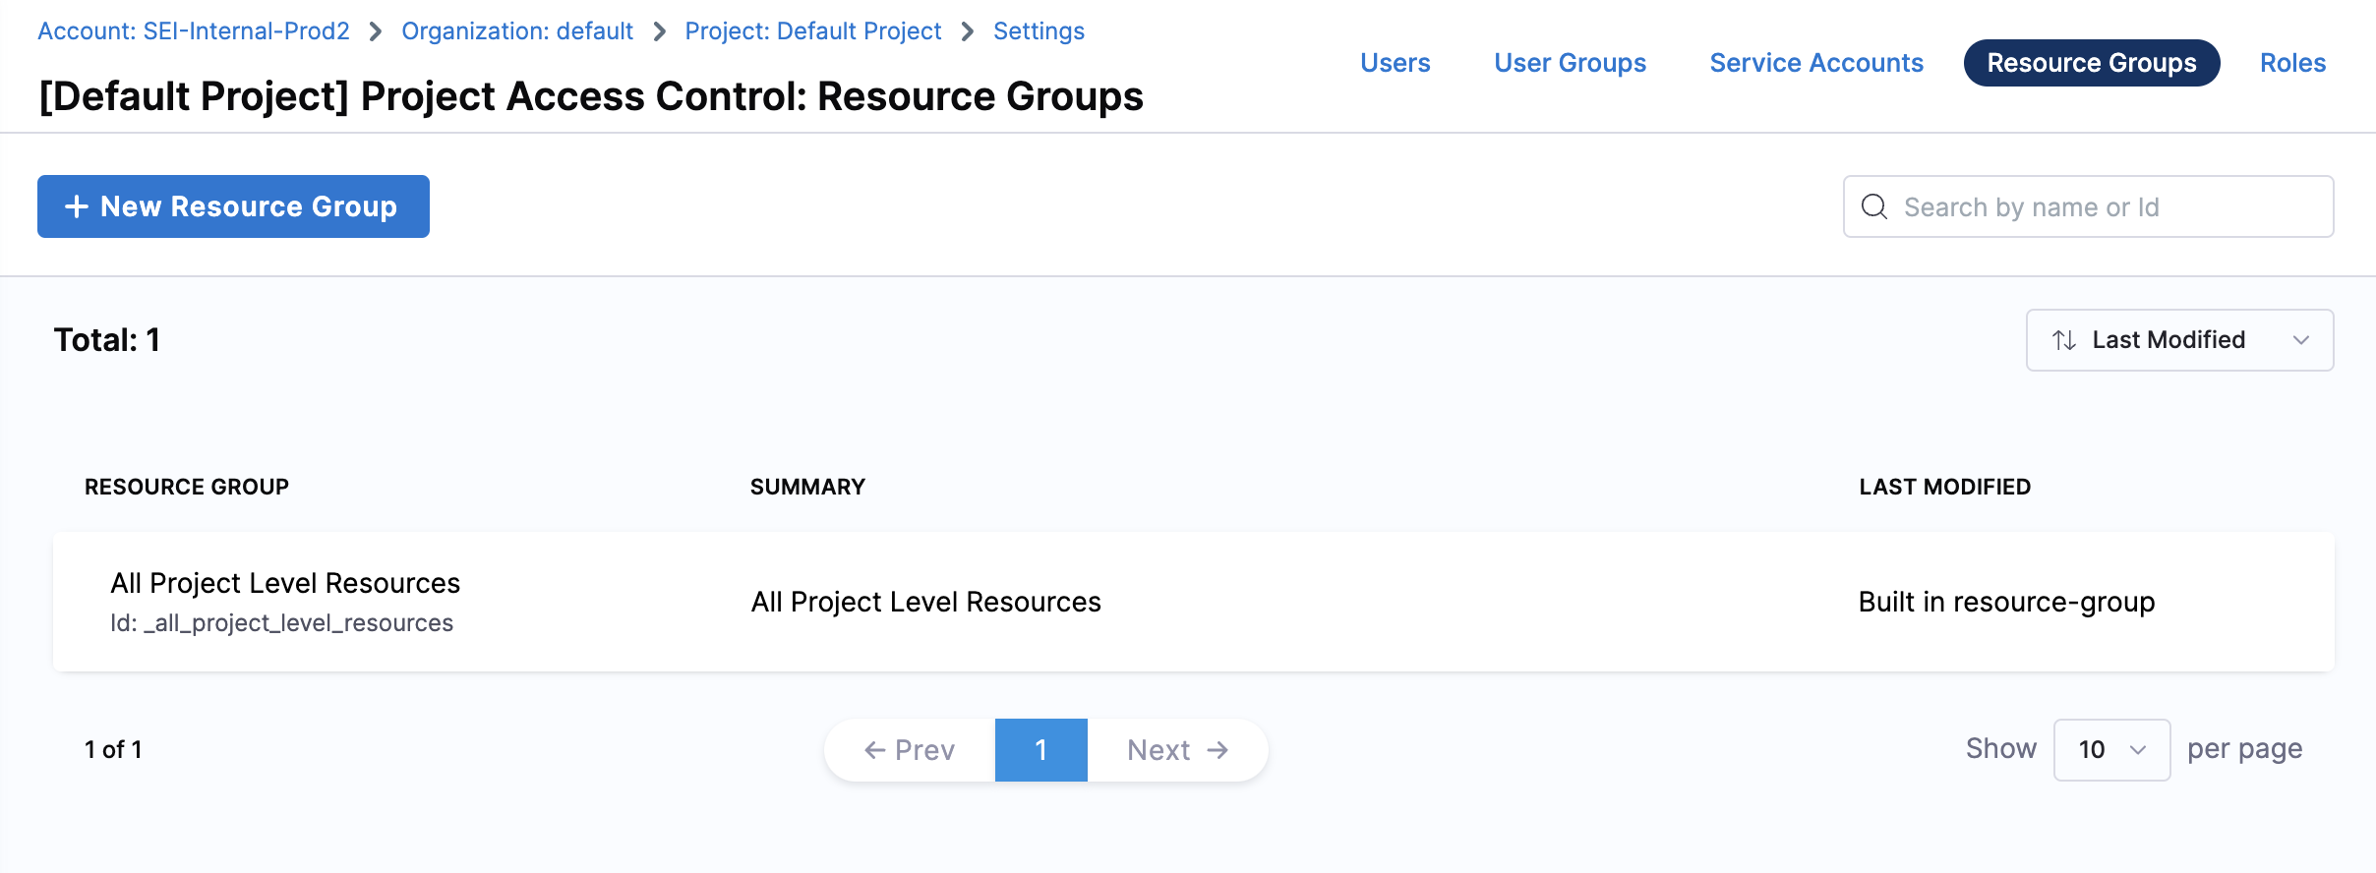2376x873 pixels.
Task: Go to the Service Accounts tab
Action: point(1815,63)
